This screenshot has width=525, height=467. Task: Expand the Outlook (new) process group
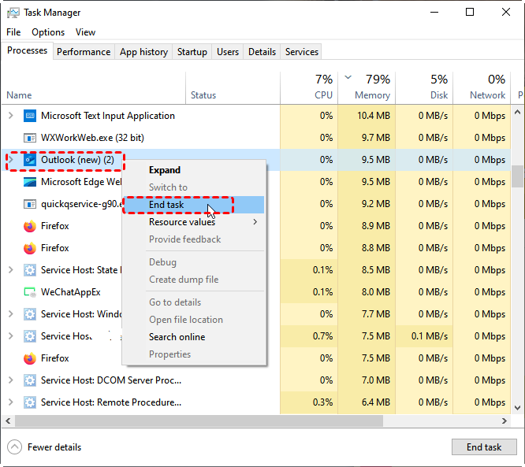click(10, 160)
